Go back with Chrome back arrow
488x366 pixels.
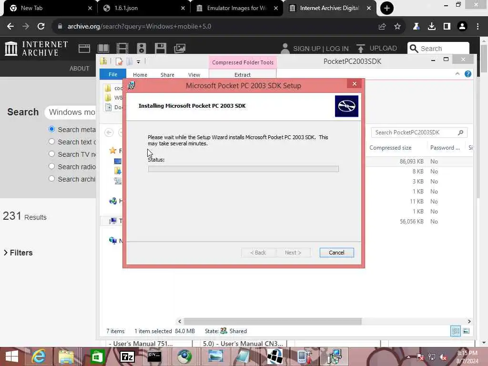click(x=10, y=27)
